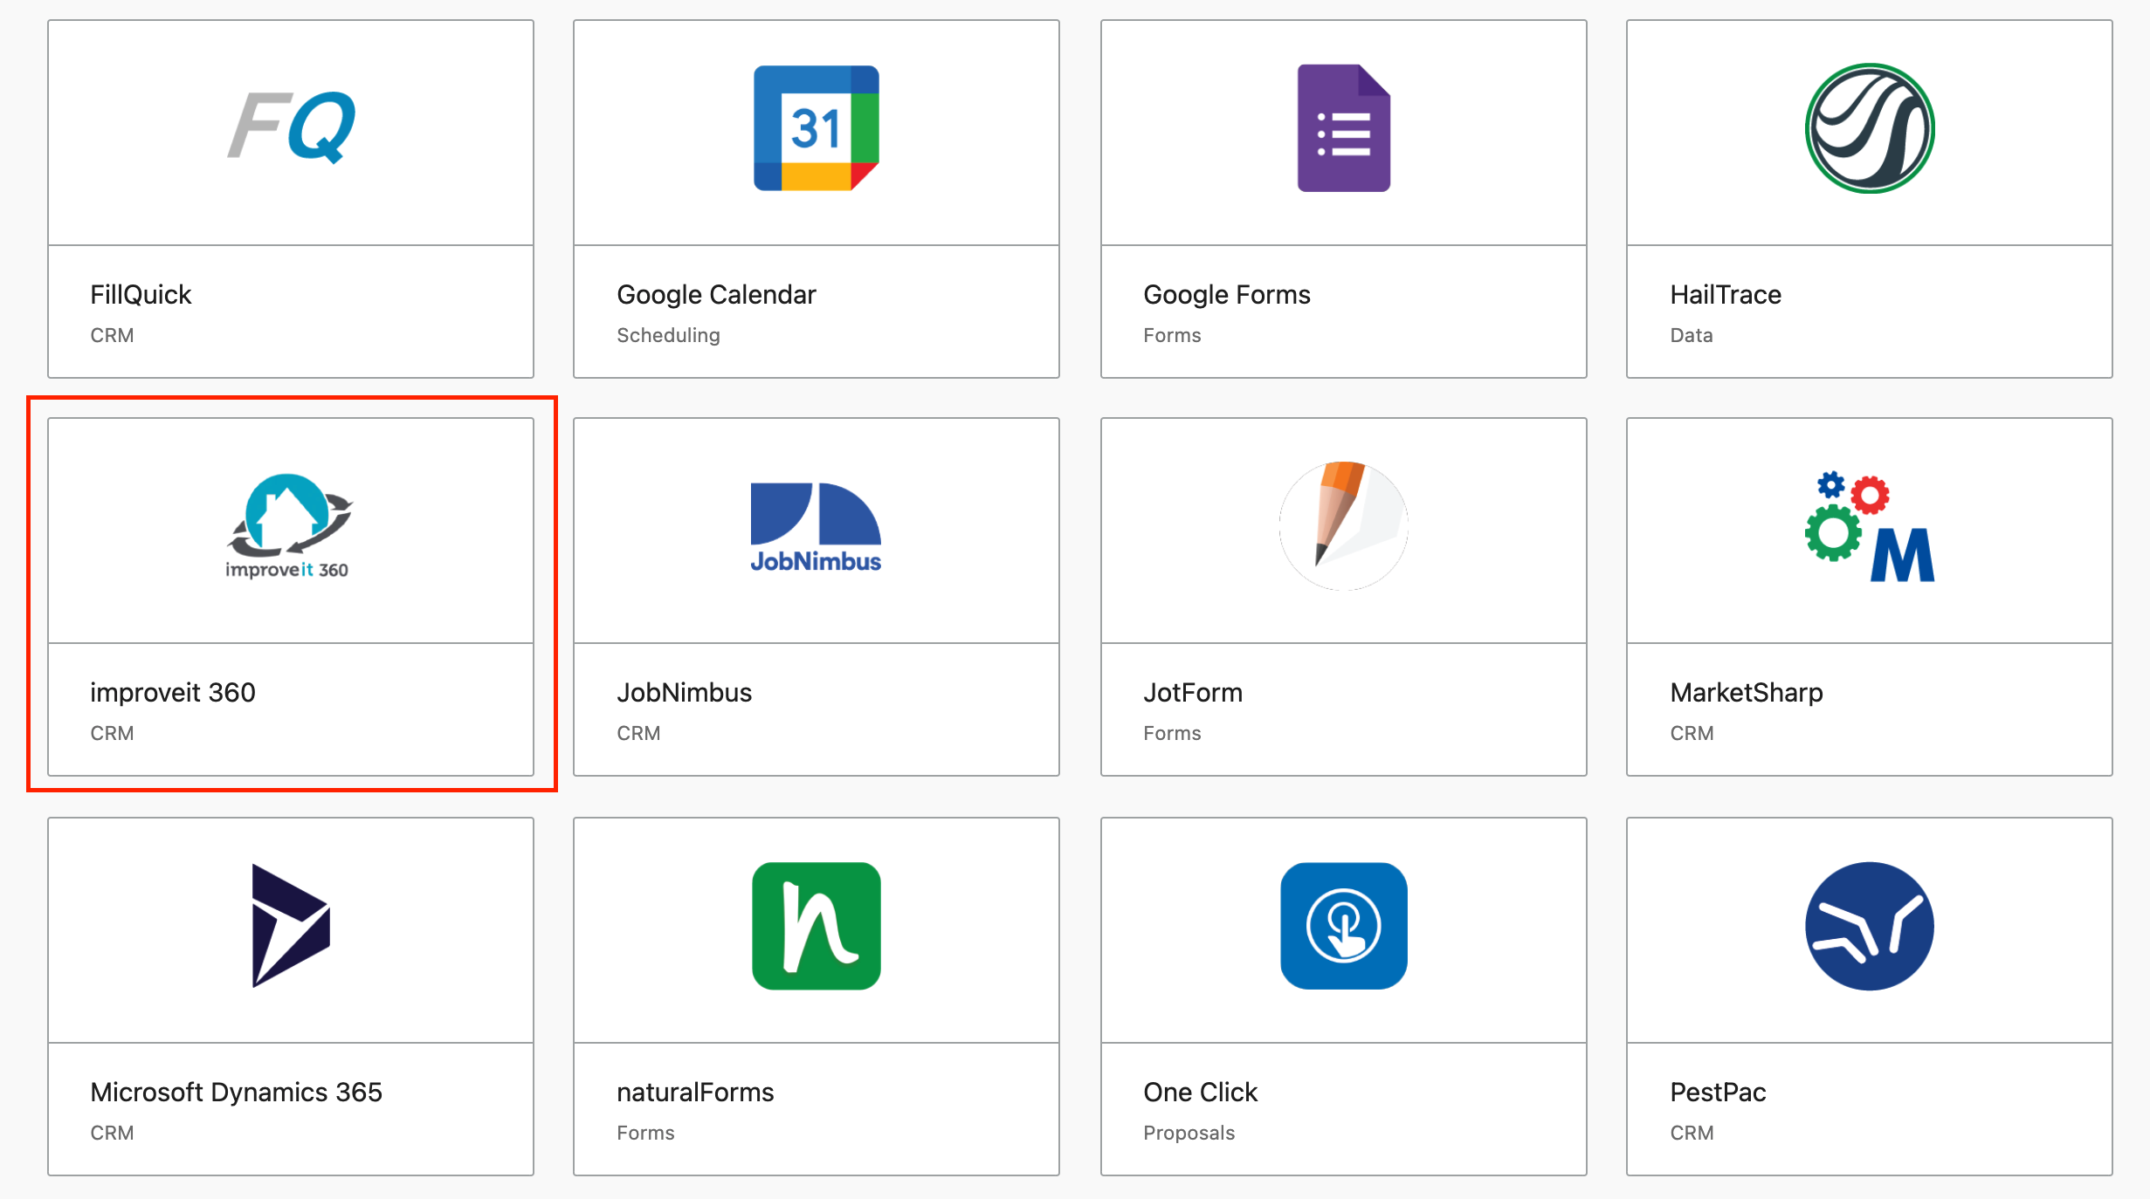The width and height of the screenshot is (2150, 1199).
Task: Open the FillQuick title link
Action: point(141,294)
